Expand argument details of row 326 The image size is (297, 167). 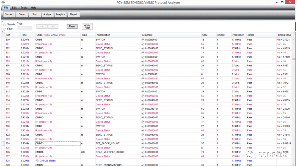(143, 152)
